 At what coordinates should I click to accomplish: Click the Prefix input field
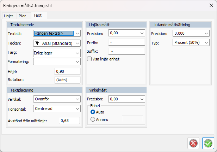tap(126, 42)
